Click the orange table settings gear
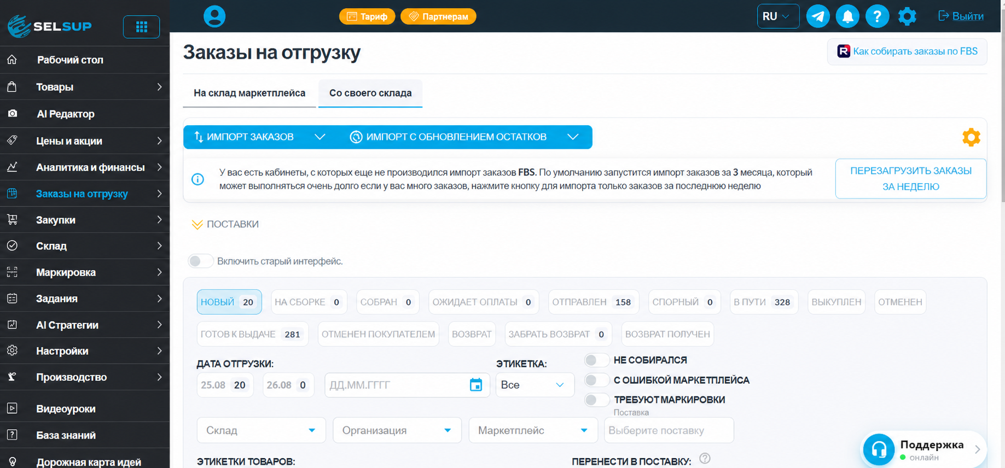The image size is (1005, 468). (x=971, y=137)
